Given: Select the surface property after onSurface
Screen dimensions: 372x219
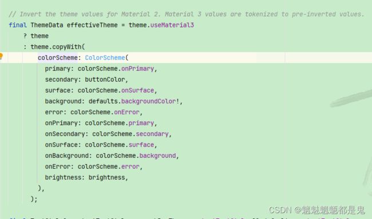Looking at the screenshot, I should (141, 145).
